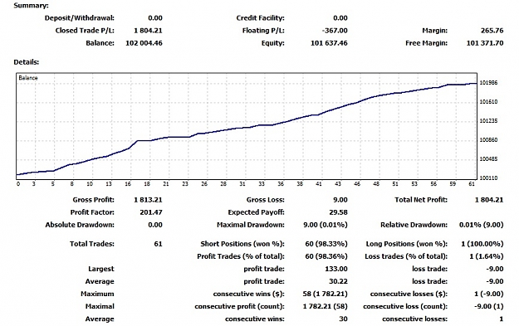Viewport: 519px width, 326px height.
Task: Select the chart axis value 101235
Action: click(488, 121)
